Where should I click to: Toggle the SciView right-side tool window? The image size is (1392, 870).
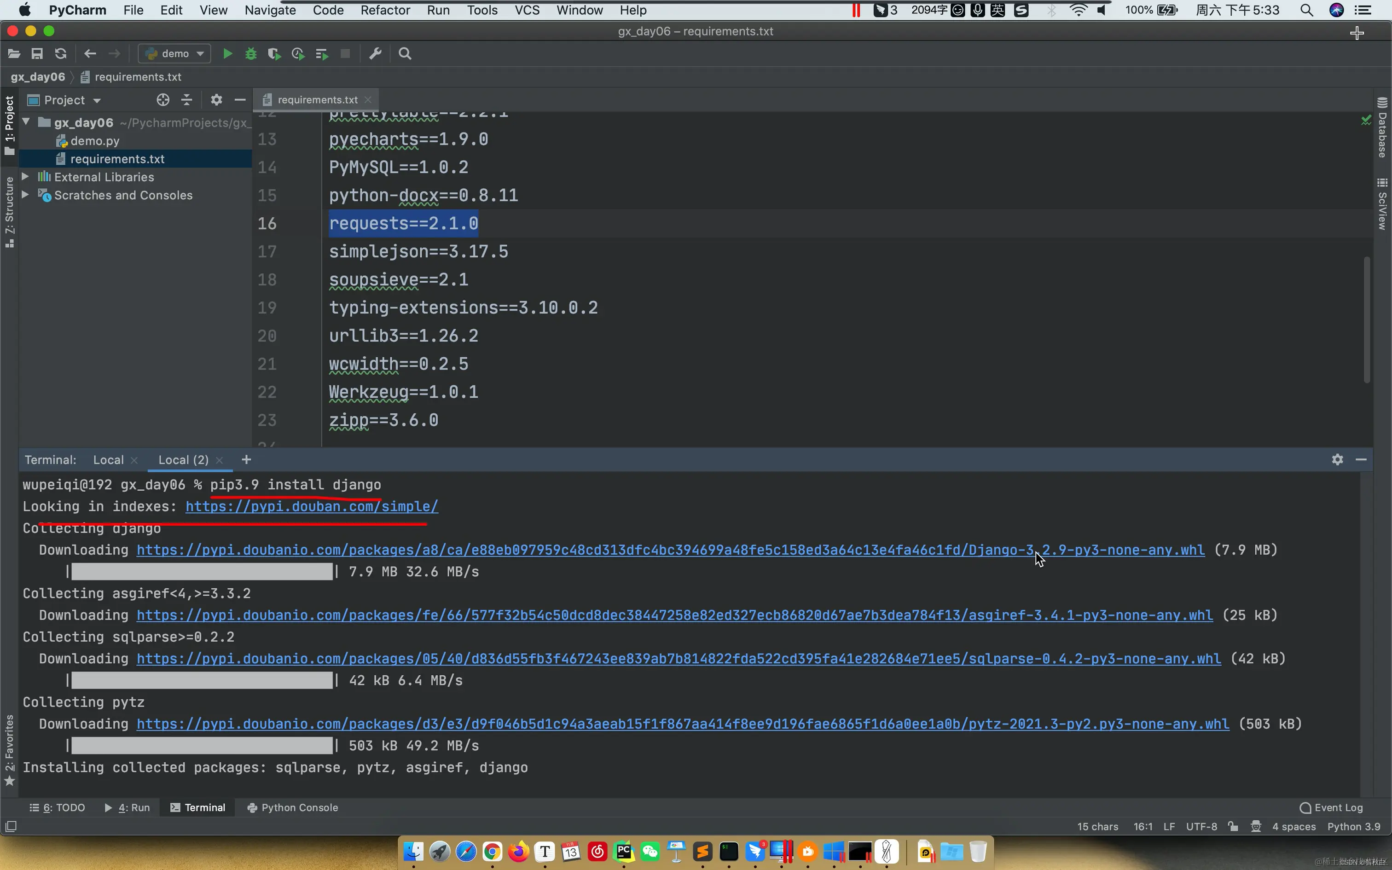click(x=1382, y=203)
